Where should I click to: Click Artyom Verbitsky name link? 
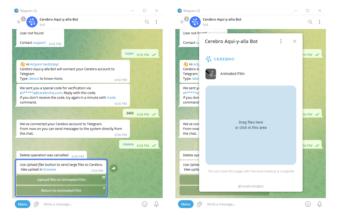point(44,64)
